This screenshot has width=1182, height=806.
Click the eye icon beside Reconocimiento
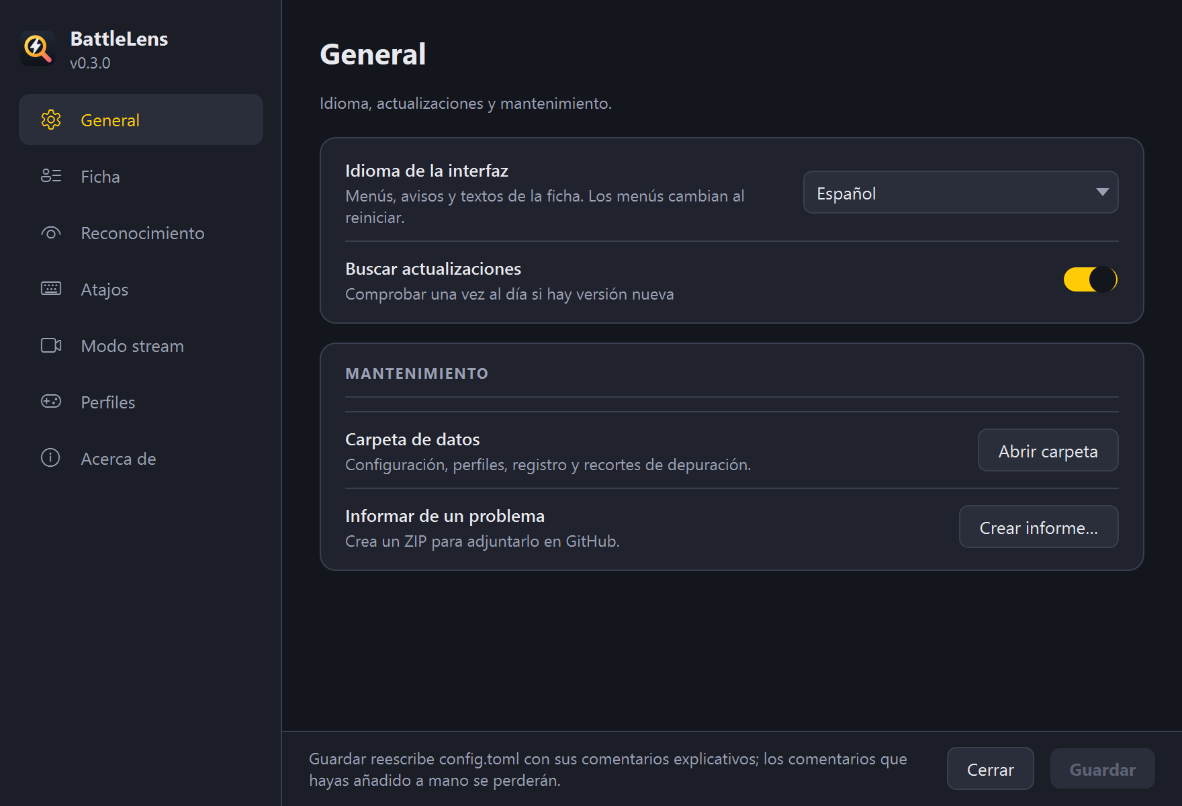(x=51, y=232)
